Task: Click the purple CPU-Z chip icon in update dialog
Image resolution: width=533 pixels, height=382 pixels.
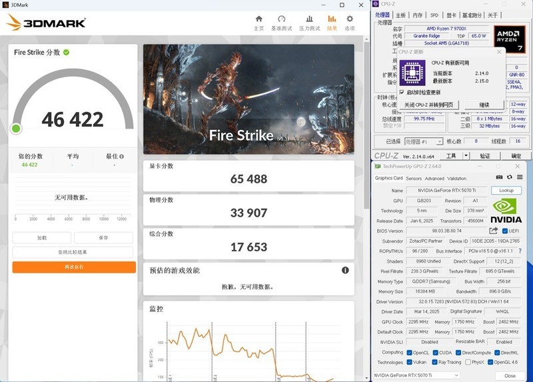Action: (412, 73)
